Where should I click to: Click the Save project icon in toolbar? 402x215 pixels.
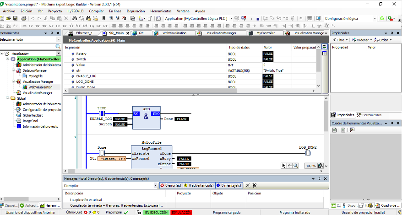point(16,18)
